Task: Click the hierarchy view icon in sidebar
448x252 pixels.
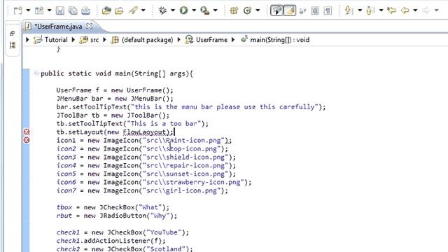Action: point(13,45)
